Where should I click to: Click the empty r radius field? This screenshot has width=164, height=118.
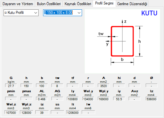pyautogui.click(x=88, y=86)
